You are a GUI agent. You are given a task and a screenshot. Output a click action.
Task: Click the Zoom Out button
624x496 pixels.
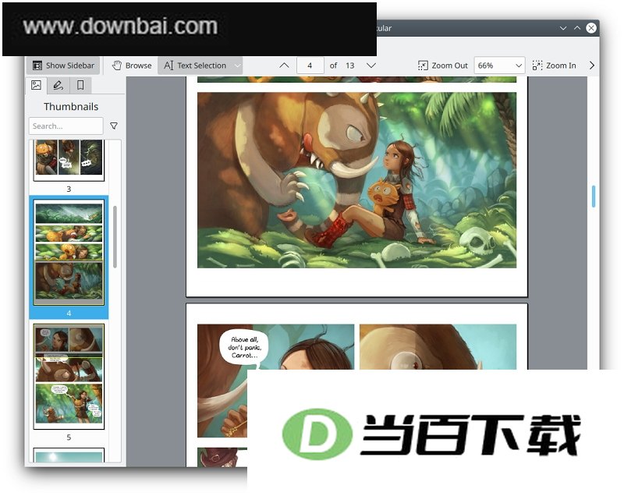[x=442, y=66]
